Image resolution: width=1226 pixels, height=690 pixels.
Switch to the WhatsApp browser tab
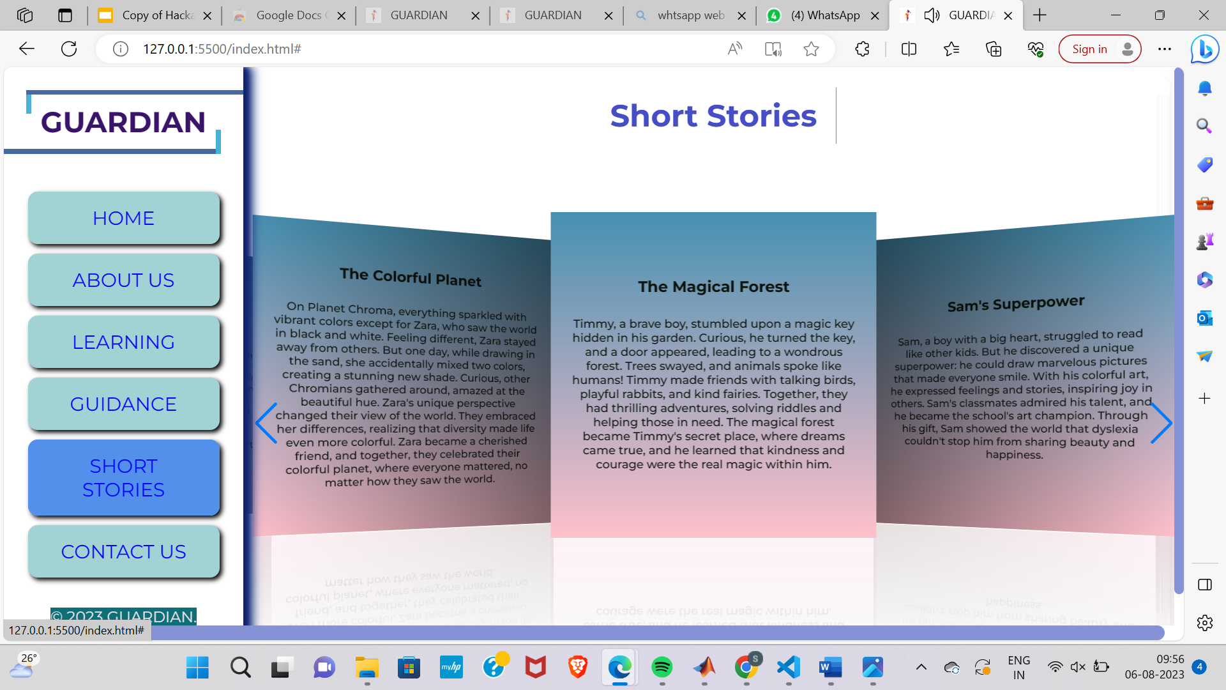tap(824, 15)
